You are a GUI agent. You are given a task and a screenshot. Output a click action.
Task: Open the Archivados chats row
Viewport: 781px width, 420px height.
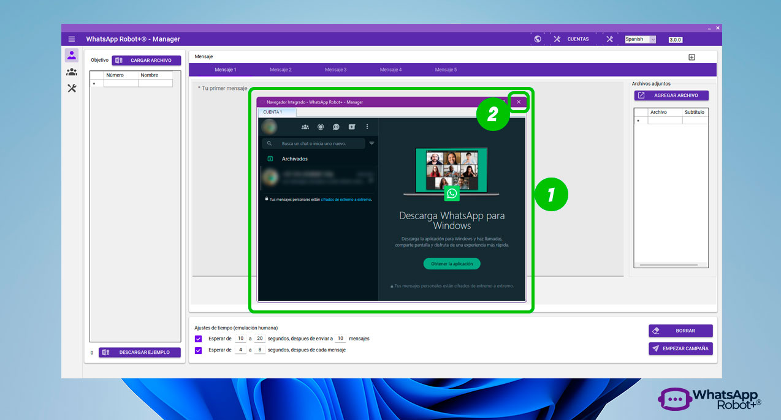318,159
